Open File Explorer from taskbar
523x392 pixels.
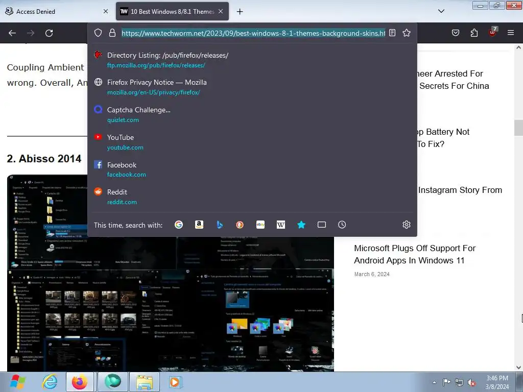[145, 382]
